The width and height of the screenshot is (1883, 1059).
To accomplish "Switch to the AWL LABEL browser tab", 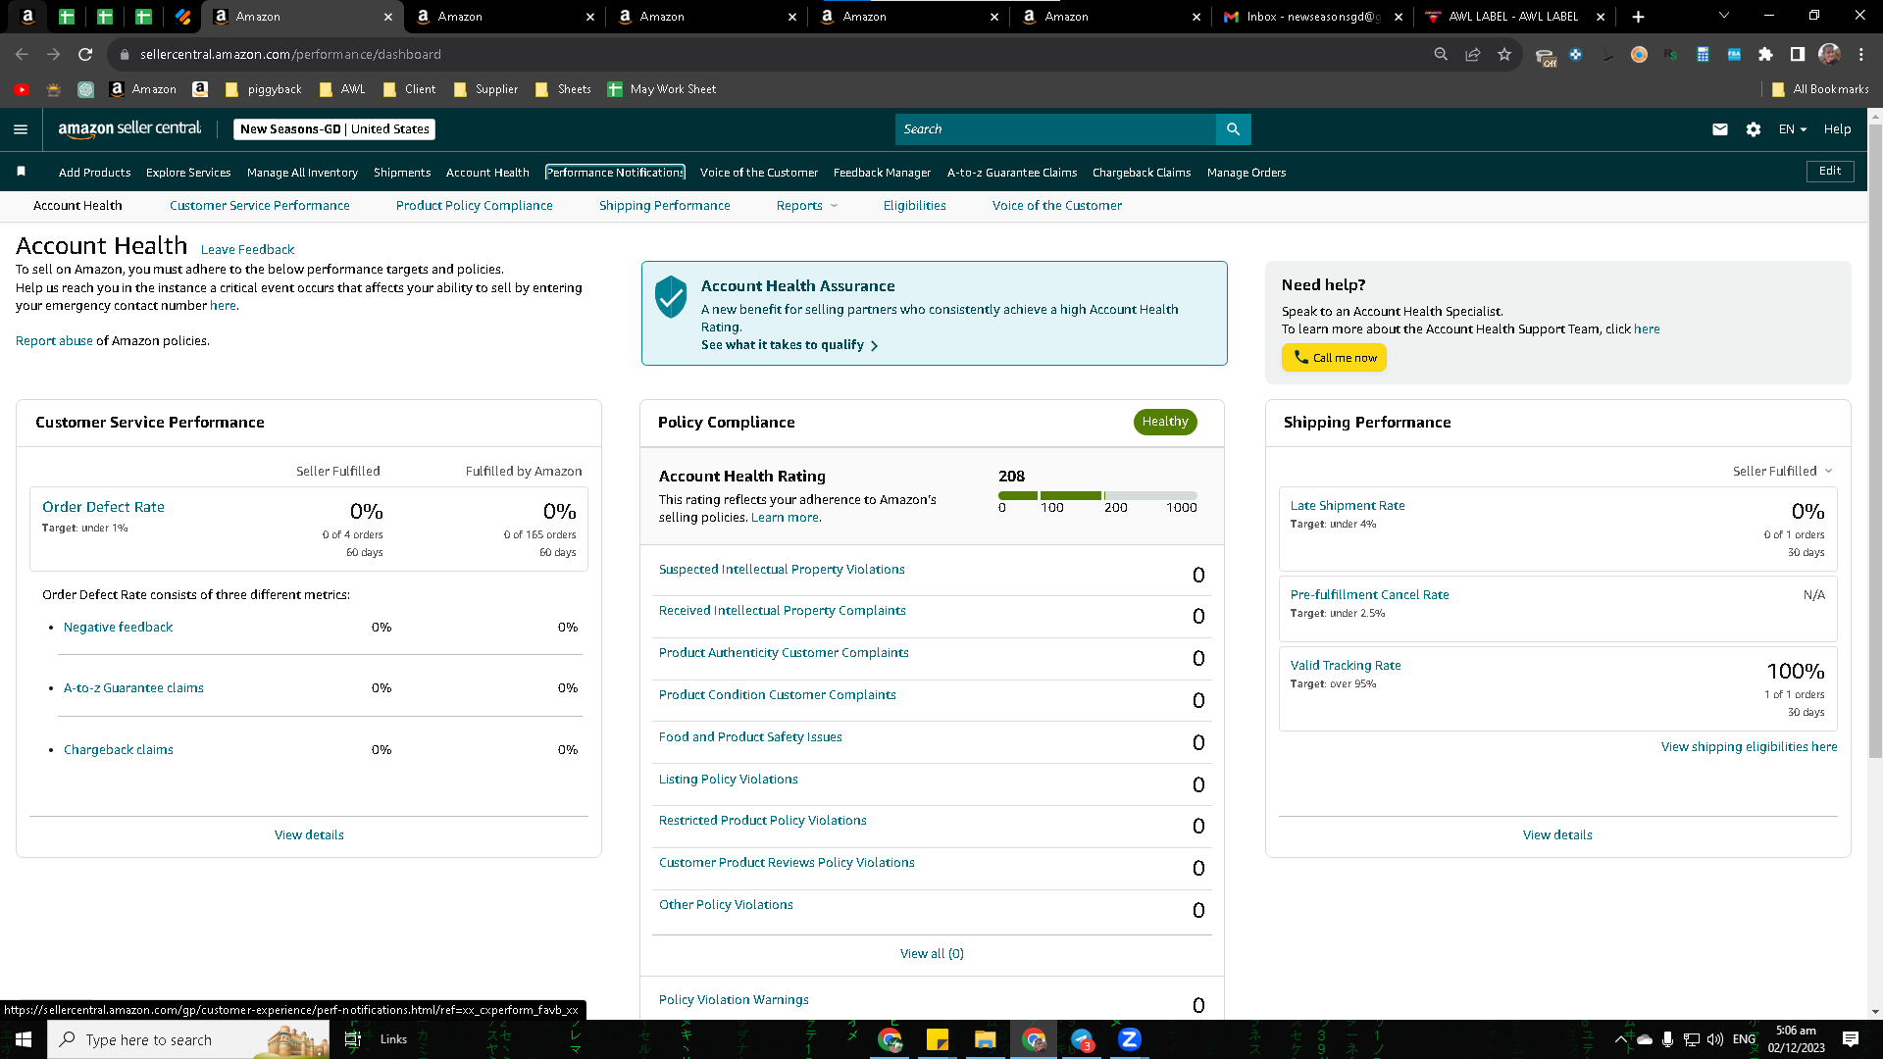I will [x=1515, y=17].
